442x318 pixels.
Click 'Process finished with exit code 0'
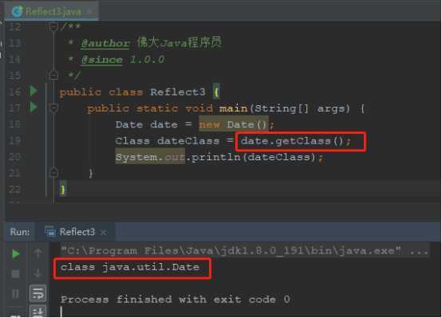click(175, 299)
